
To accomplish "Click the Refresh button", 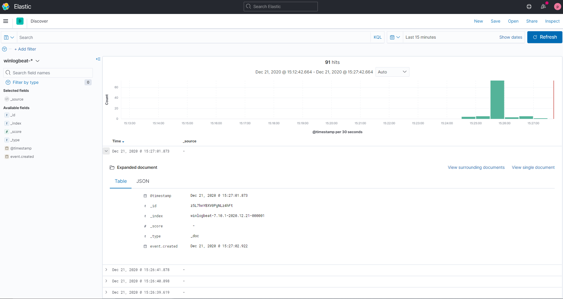I will [545, 37].
